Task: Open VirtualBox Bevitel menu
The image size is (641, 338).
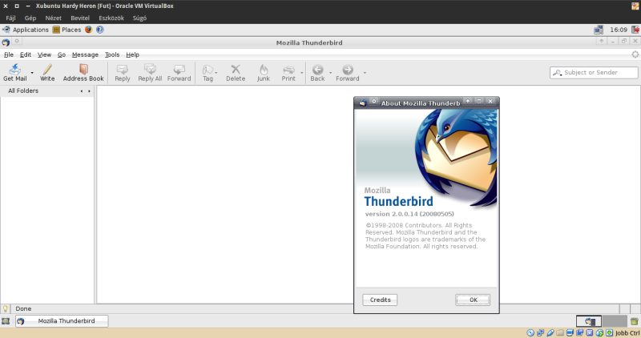Action: tap(80, 18)
